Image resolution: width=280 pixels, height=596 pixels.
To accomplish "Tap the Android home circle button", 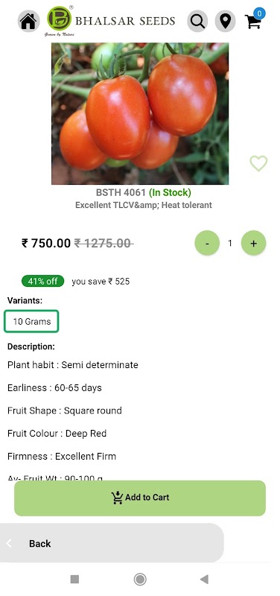I will tap(140, 579).
